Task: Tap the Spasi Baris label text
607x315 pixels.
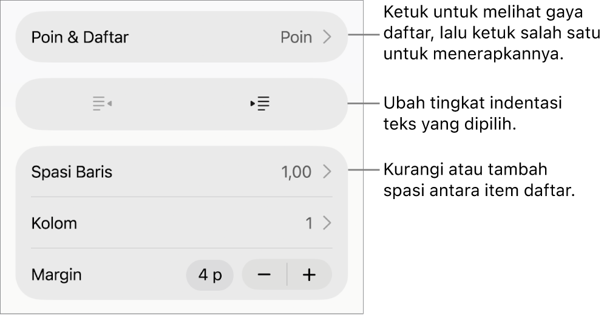Action: (x=72, y=172)
